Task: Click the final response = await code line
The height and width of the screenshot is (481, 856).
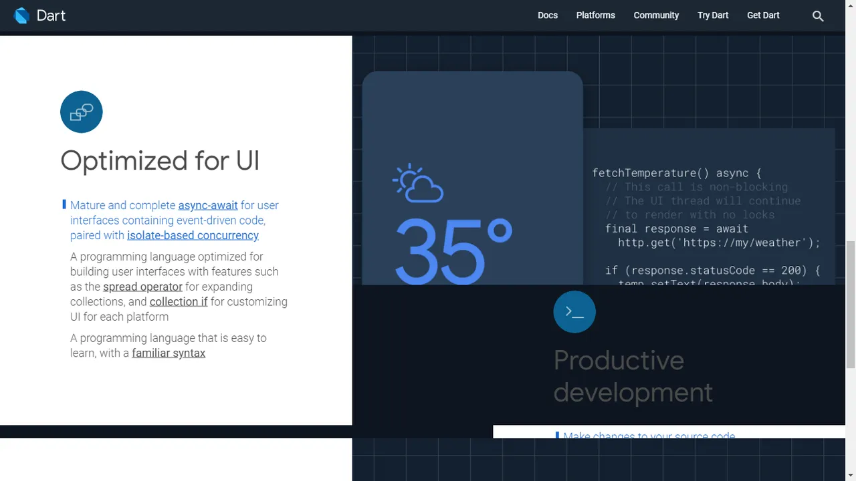Action: (677, 228)
